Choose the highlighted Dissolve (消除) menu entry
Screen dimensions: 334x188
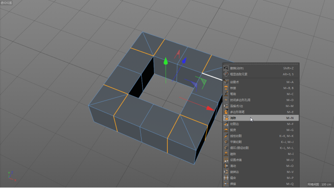pyautogui.click(x=261, y=118)
